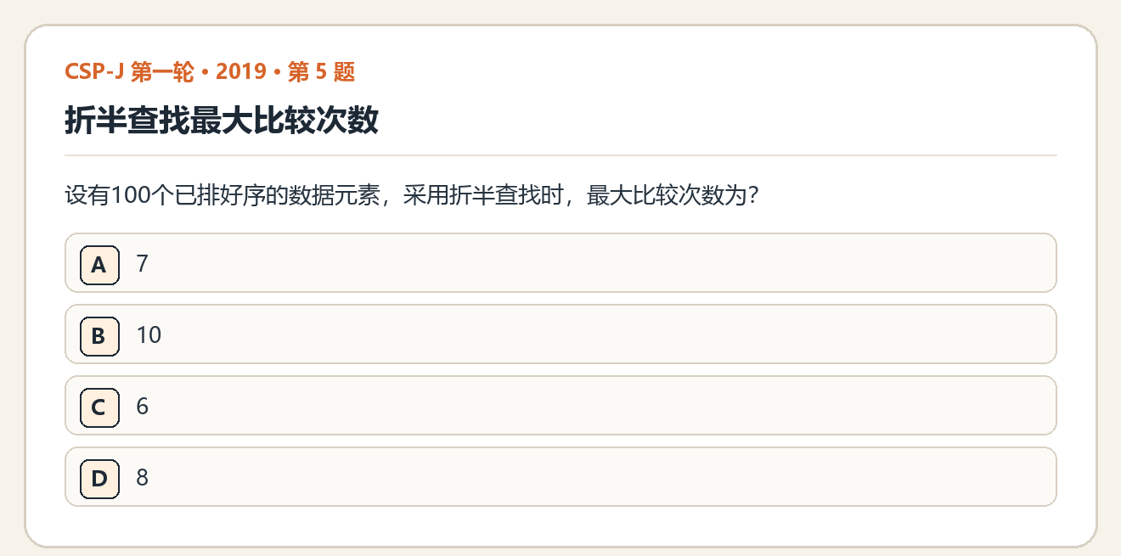1121x556 pixels.
Task: Choose answer option B with value 10
Action: [x=560, y=334]
